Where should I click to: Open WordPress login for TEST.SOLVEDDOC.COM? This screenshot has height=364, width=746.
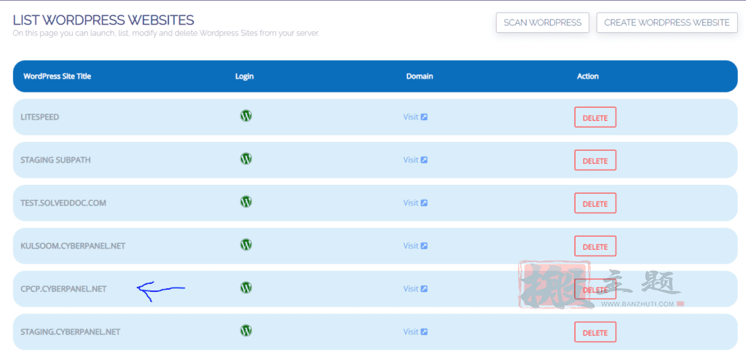coord(246,202)
